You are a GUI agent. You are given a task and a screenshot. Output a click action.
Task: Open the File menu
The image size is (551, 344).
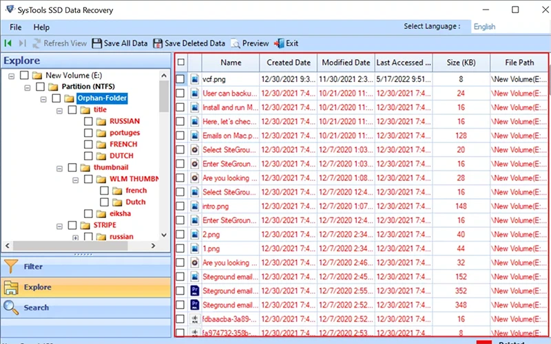click(x=16, y=28)
